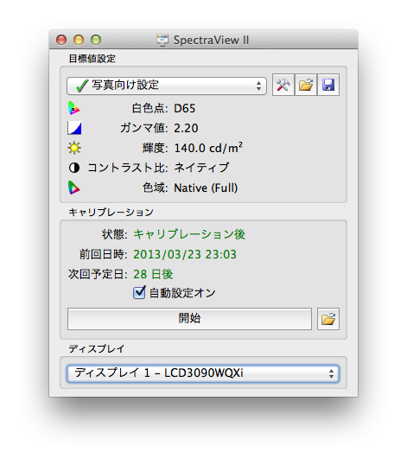Click the 前回日時 label
This screenshot has height=465, width=407.
click(104, 254)
